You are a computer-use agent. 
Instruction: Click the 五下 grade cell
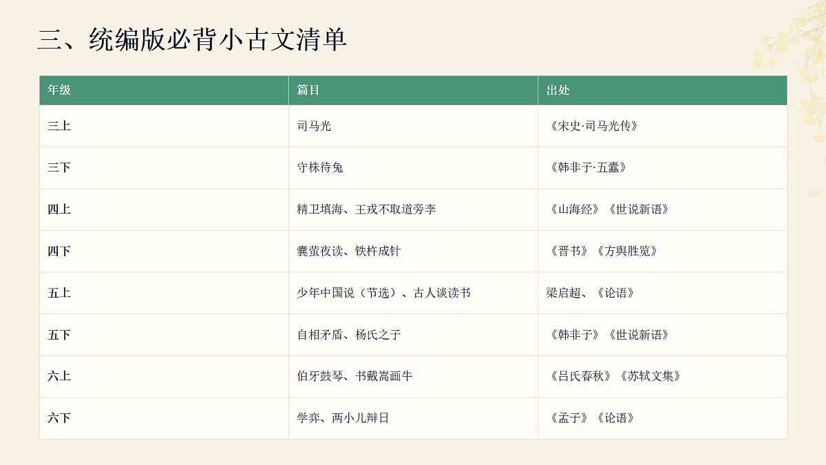(x=164, y=335)
